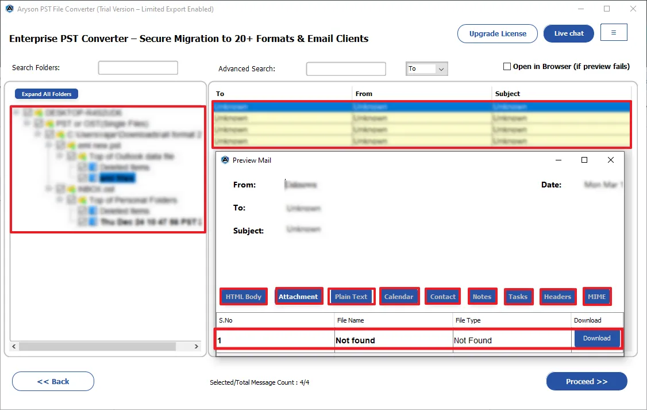Click folder icon beside the C:\Users path node
Image resolution: width=647 pixels, height=410 pixels.
(x=61, y=135)
